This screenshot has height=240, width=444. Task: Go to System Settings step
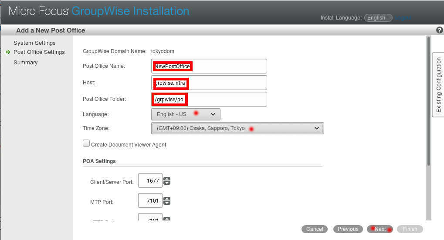[34, 43]
